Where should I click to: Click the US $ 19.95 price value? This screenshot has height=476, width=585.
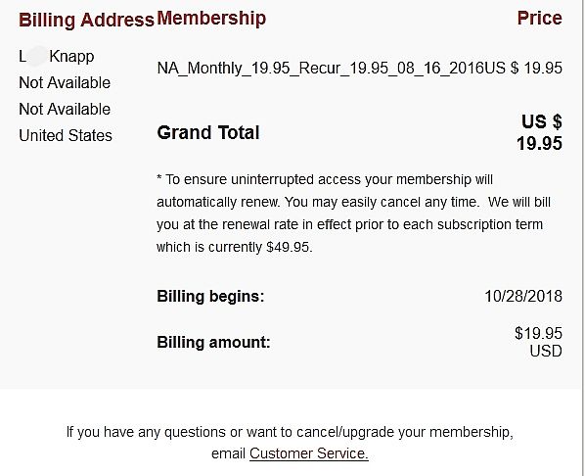(523, 68)
